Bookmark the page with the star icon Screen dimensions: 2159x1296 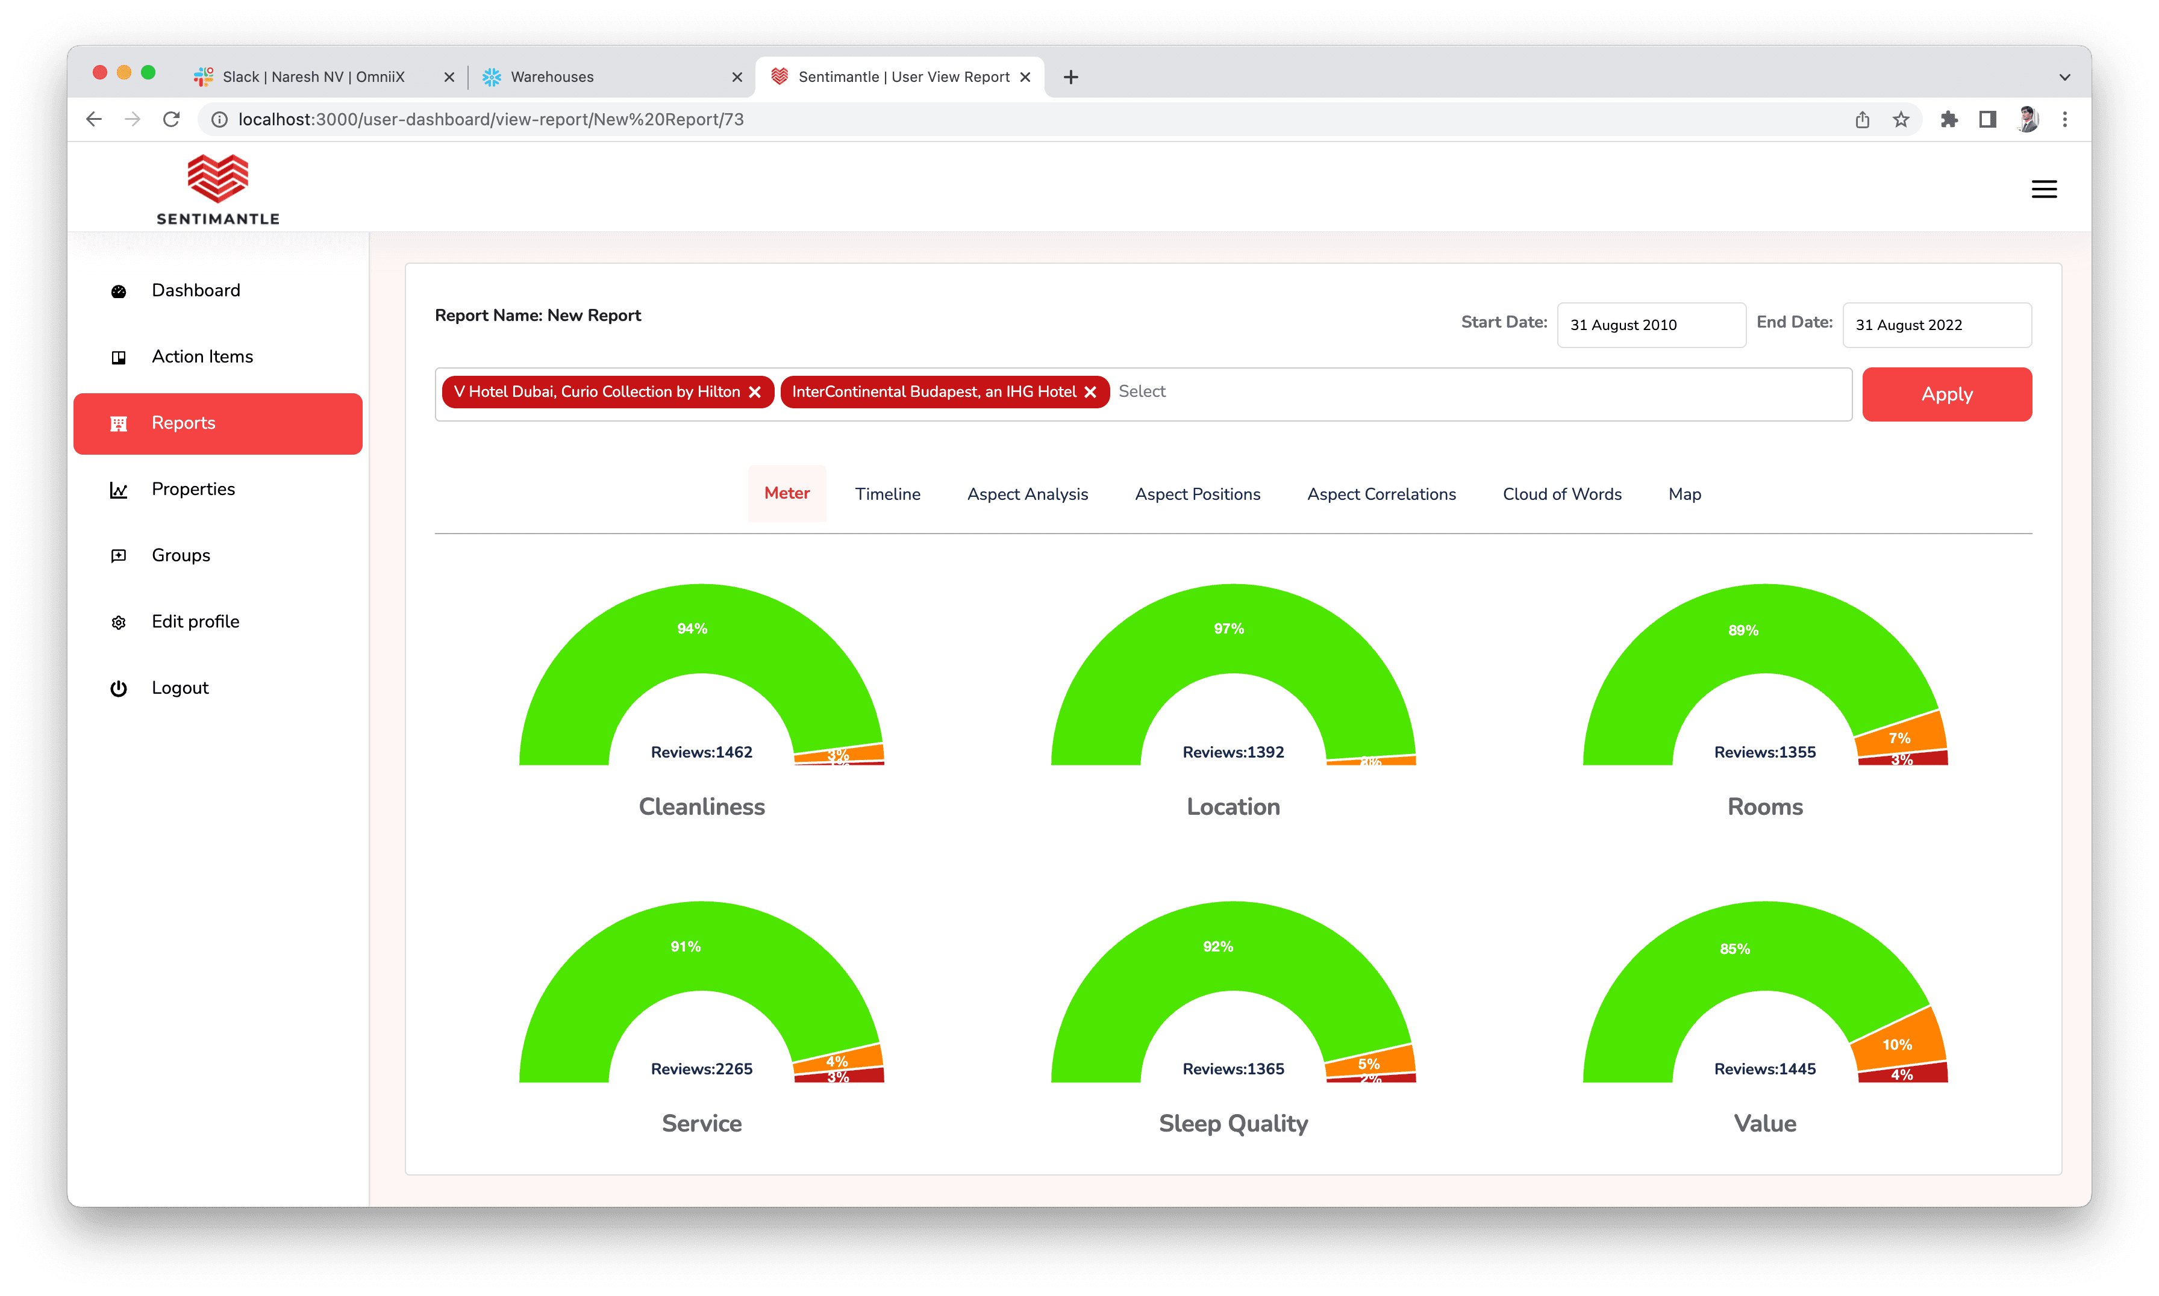pos(1901,119)
